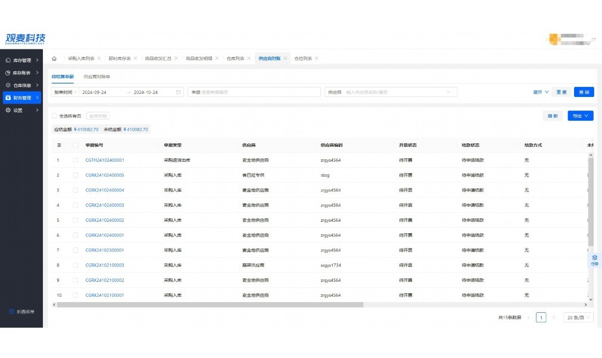Screen dimensions: 602x358
Task: Click the home icon in the tab bar
Action: tap(54, 58)
